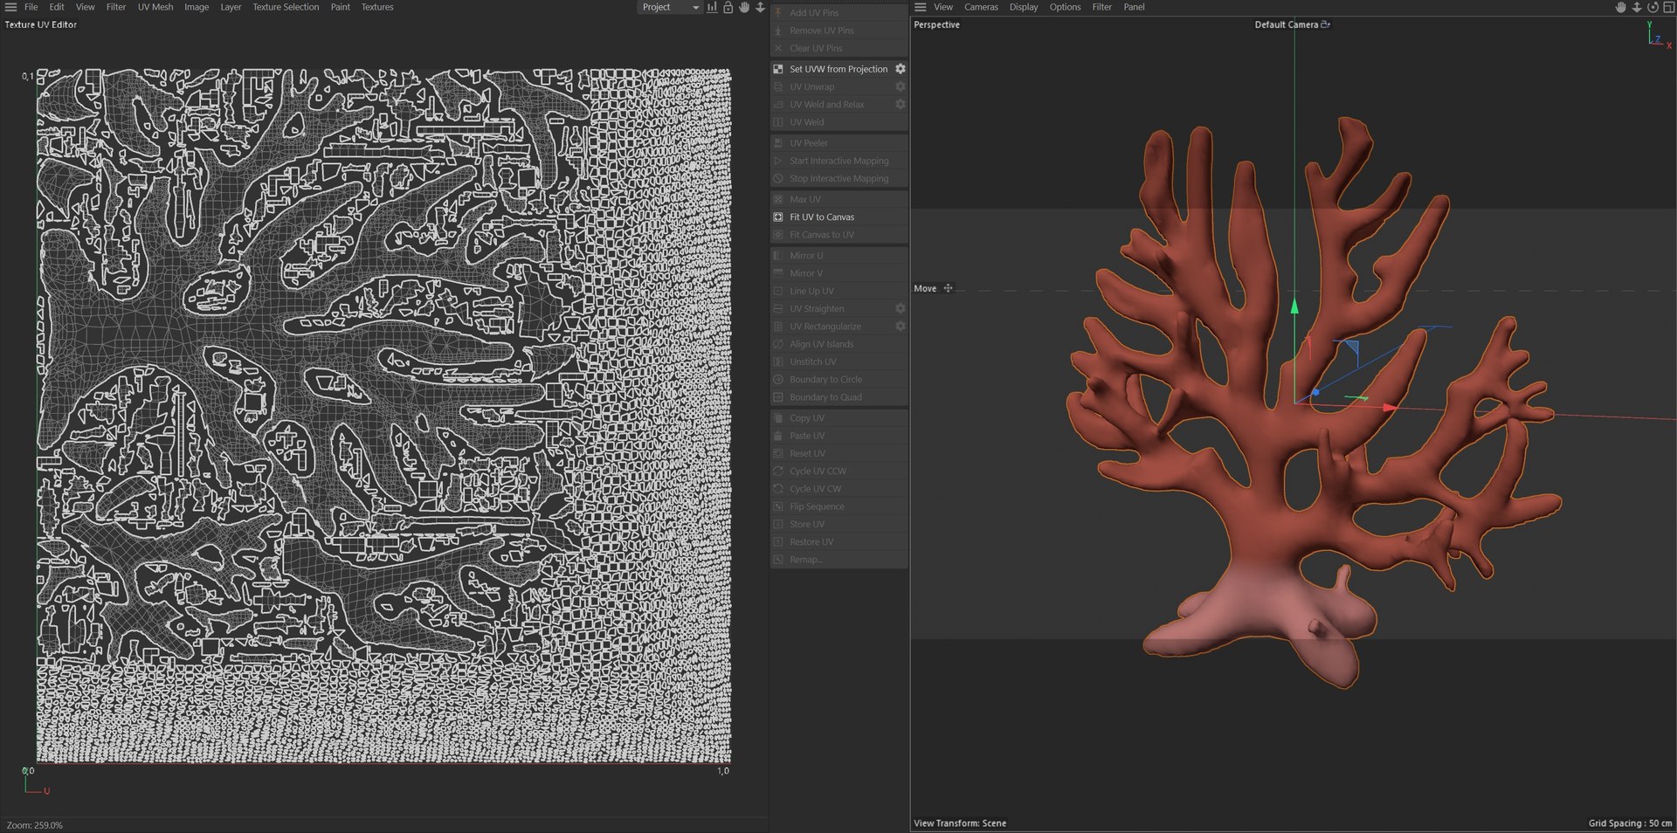Click Fit UV to Canvas
Image resolution: width=1677 pixels, height=833 pixels.
(x=838, y=217)
